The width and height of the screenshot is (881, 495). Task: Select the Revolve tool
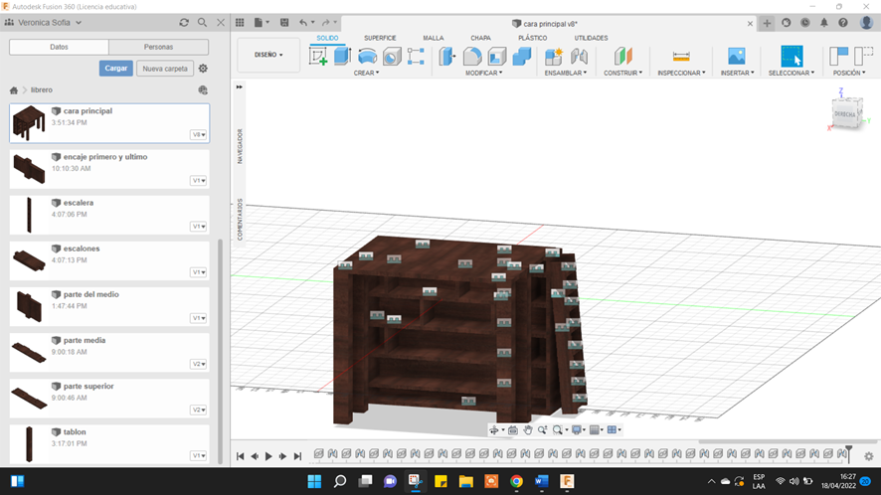367,57
